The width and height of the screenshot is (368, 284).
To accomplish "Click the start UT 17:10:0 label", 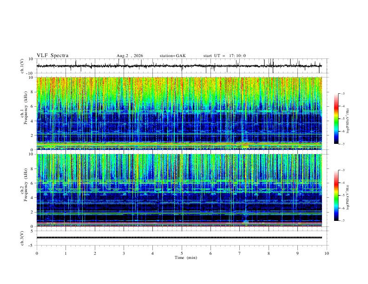I will pyautogui.click(x=224, y=56).
